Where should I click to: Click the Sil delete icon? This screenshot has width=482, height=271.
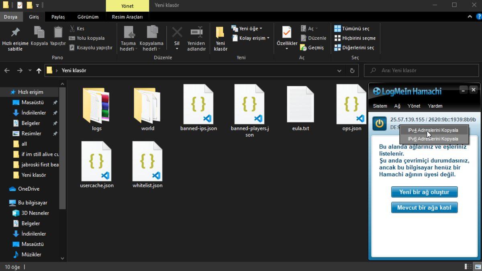click(177, 33)
